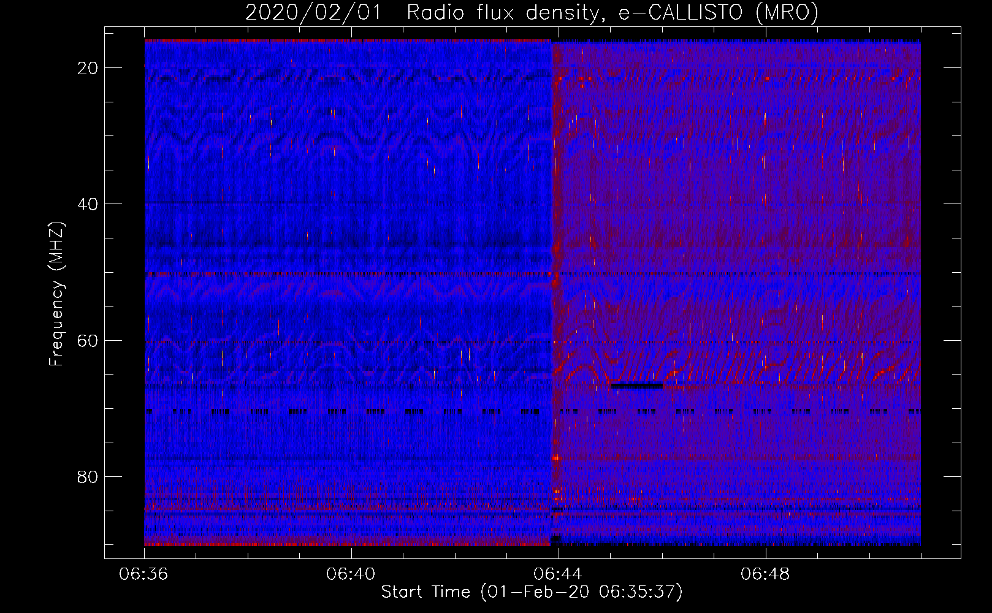Screen dimensions: 992x613
Task: Click the '06:36' time tick label
Action: click(x=144, y=574)
